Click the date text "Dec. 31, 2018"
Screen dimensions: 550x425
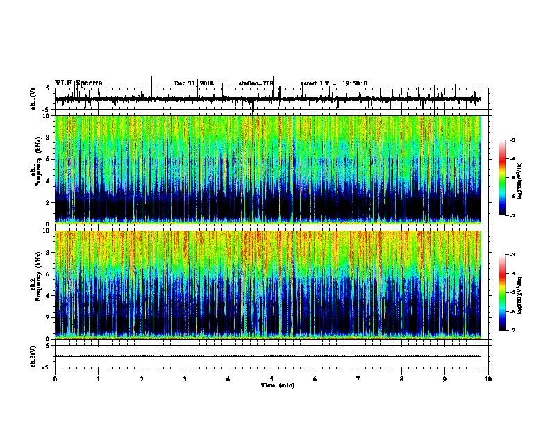pos(194,83)
